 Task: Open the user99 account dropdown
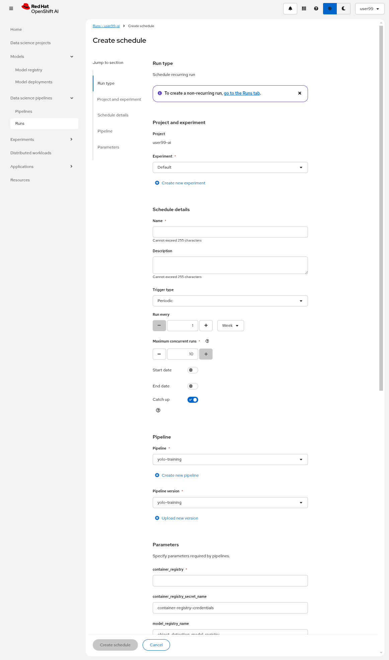click(x=370, y=9)
